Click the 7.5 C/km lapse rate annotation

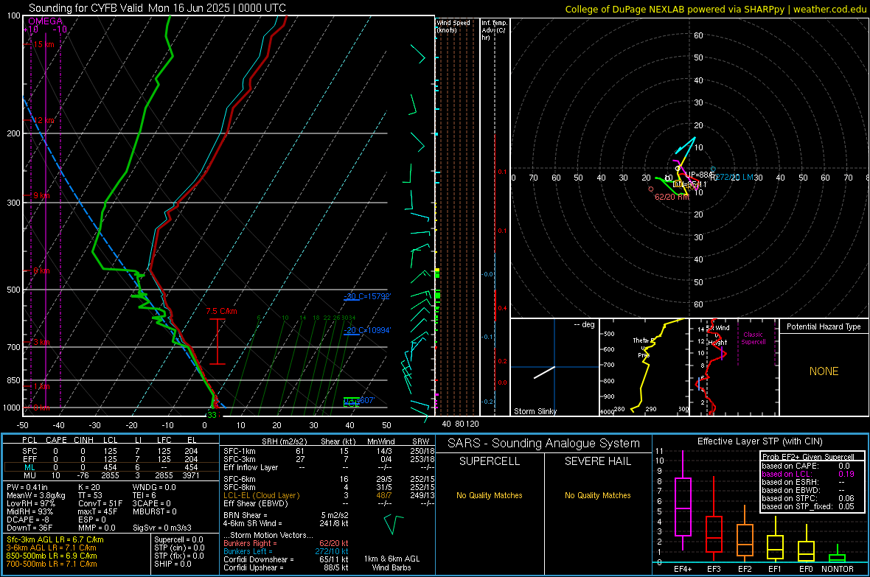[x=221, y=311]
